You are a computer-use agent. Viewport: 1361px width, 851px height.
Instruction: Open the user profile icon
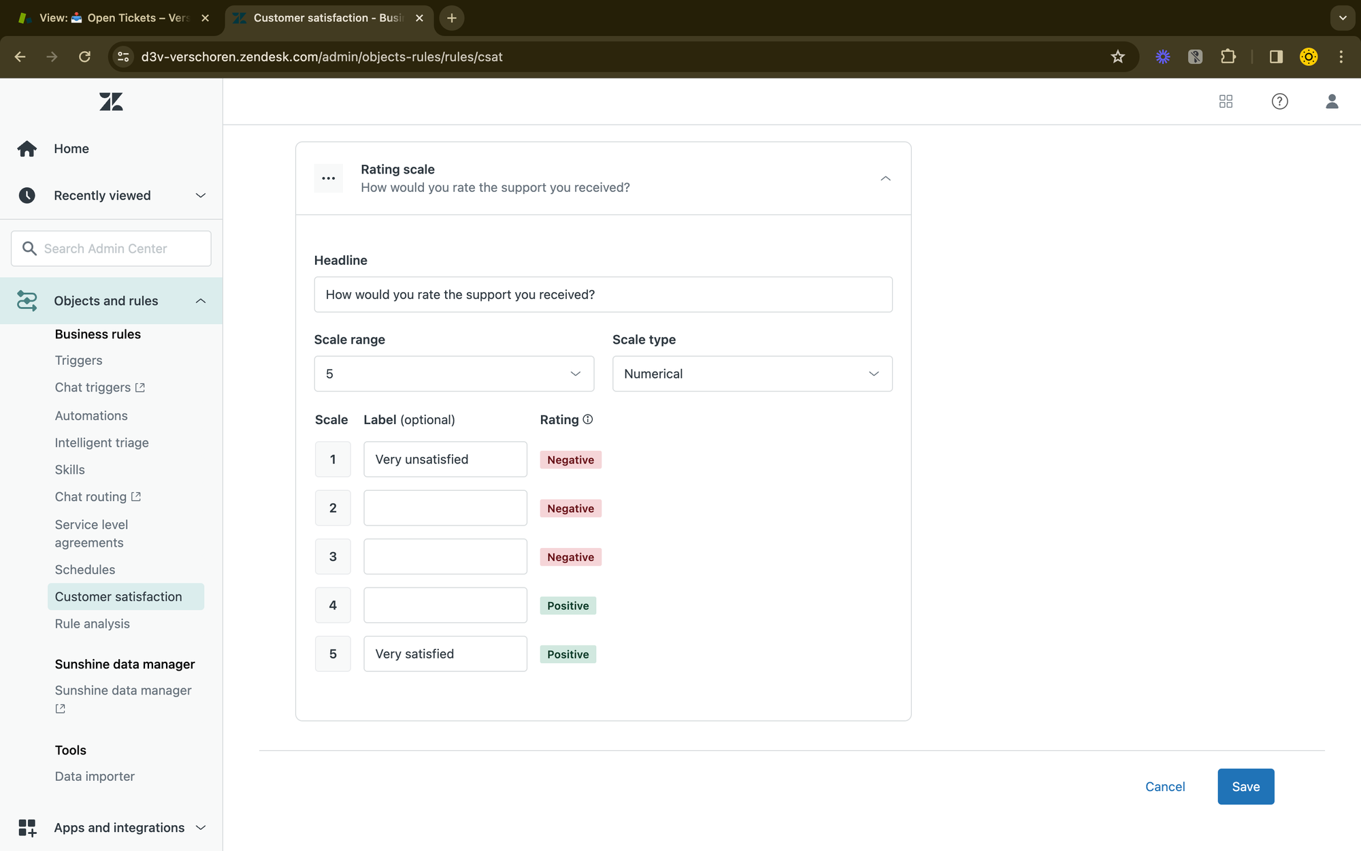(x=1332, y=101)
